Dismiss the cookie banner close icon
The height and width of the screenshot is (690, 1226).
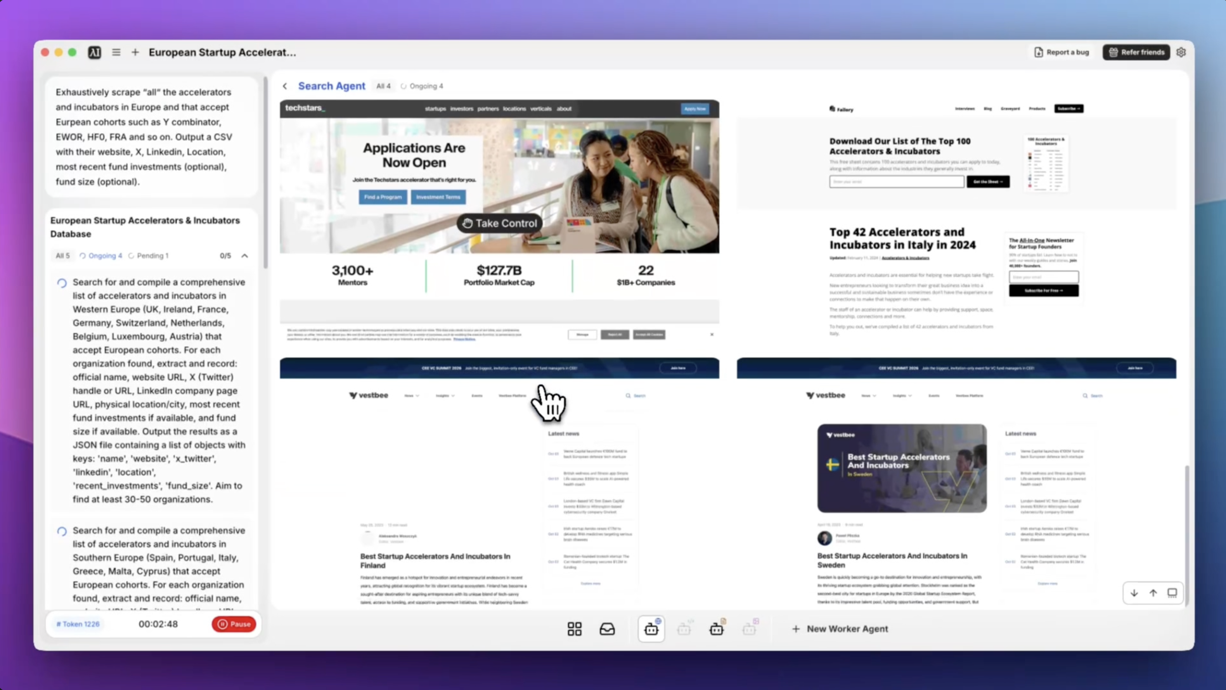712,334
